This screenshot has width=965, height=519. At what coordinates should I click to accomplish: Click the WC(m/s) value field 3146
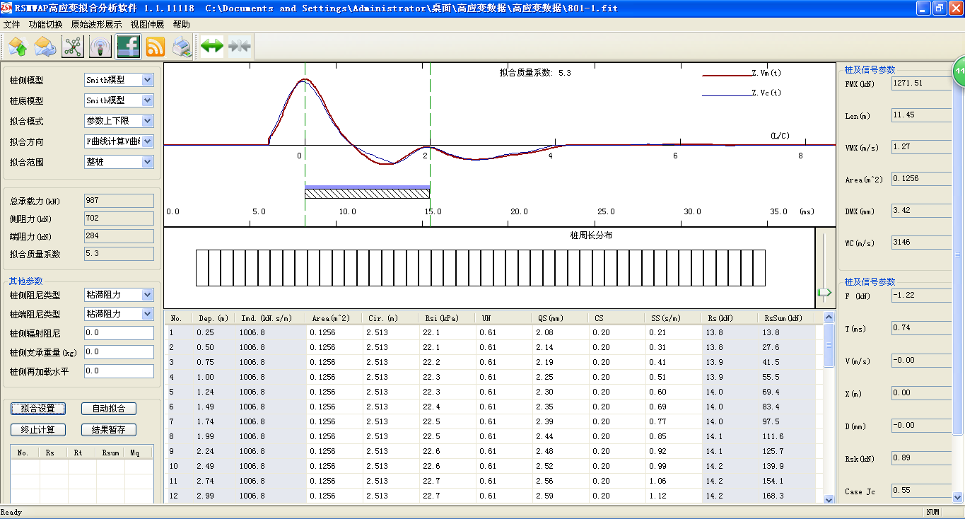[921, 242]
